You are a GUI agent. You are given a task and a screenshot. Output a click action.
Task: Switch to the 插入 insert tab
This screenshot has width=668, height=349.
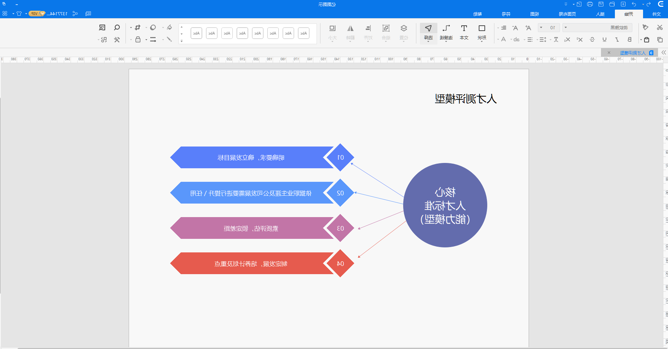(x=600, y=14)
